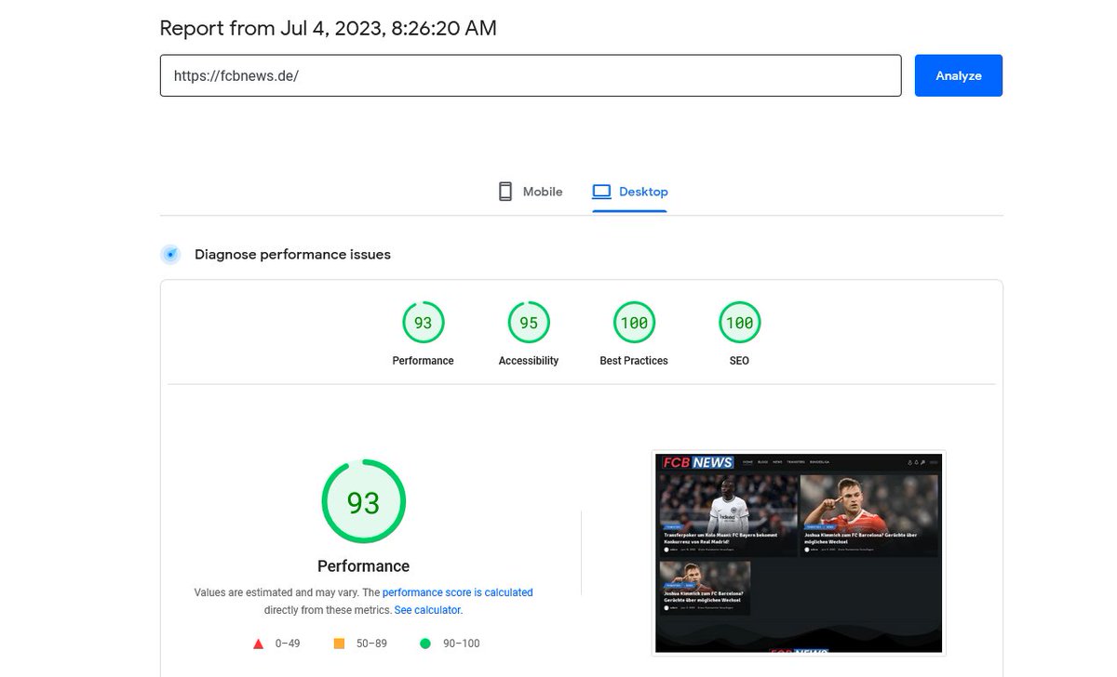The width and height of the screenshot is (1117, 677).
Task: Click the mobile phone icon
Action: 505,192
